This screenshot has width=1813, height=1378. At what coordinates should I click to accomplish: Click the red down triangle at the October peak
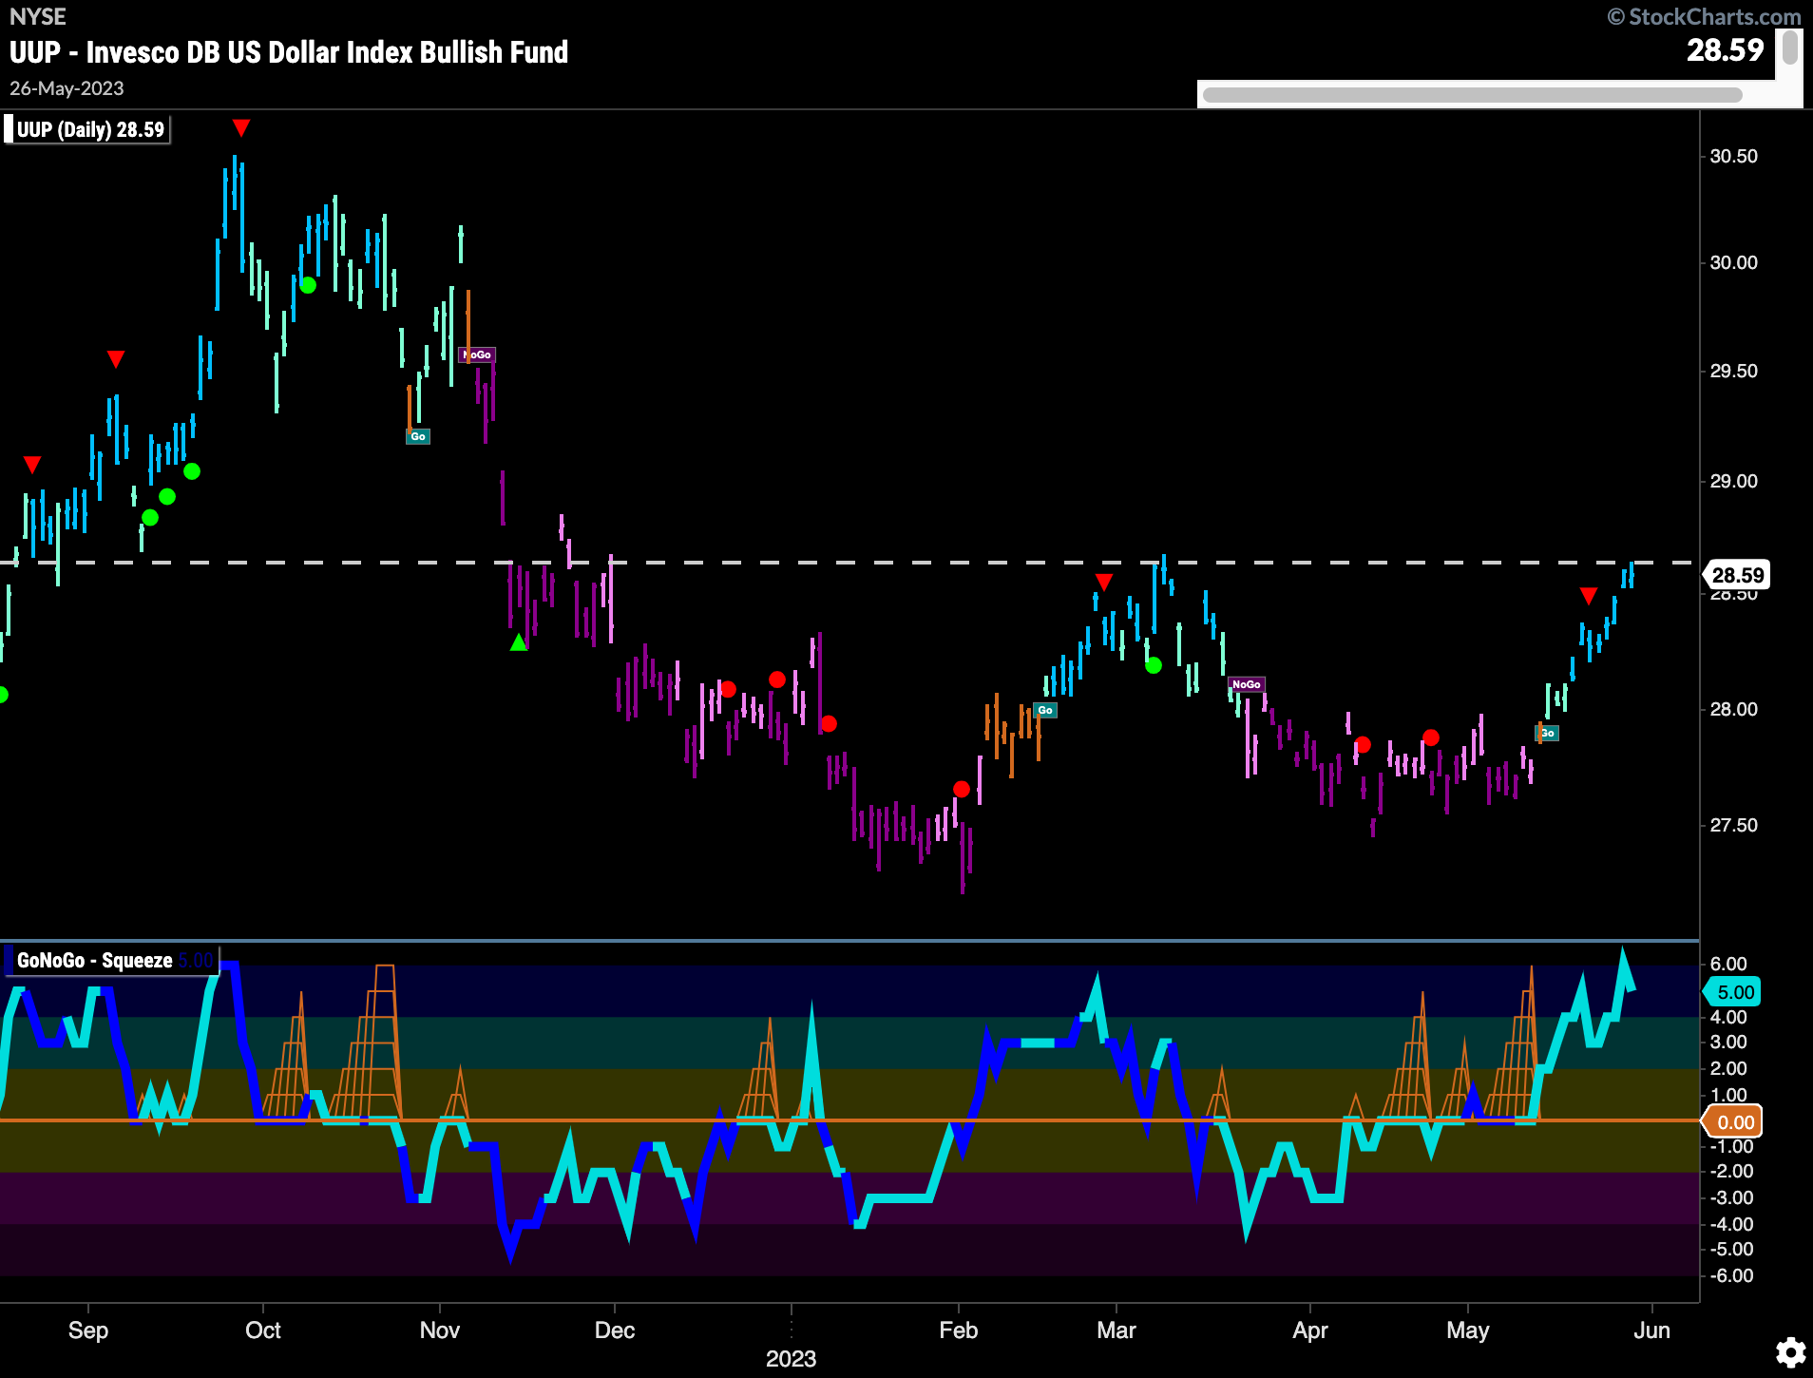tap(241, 127)
